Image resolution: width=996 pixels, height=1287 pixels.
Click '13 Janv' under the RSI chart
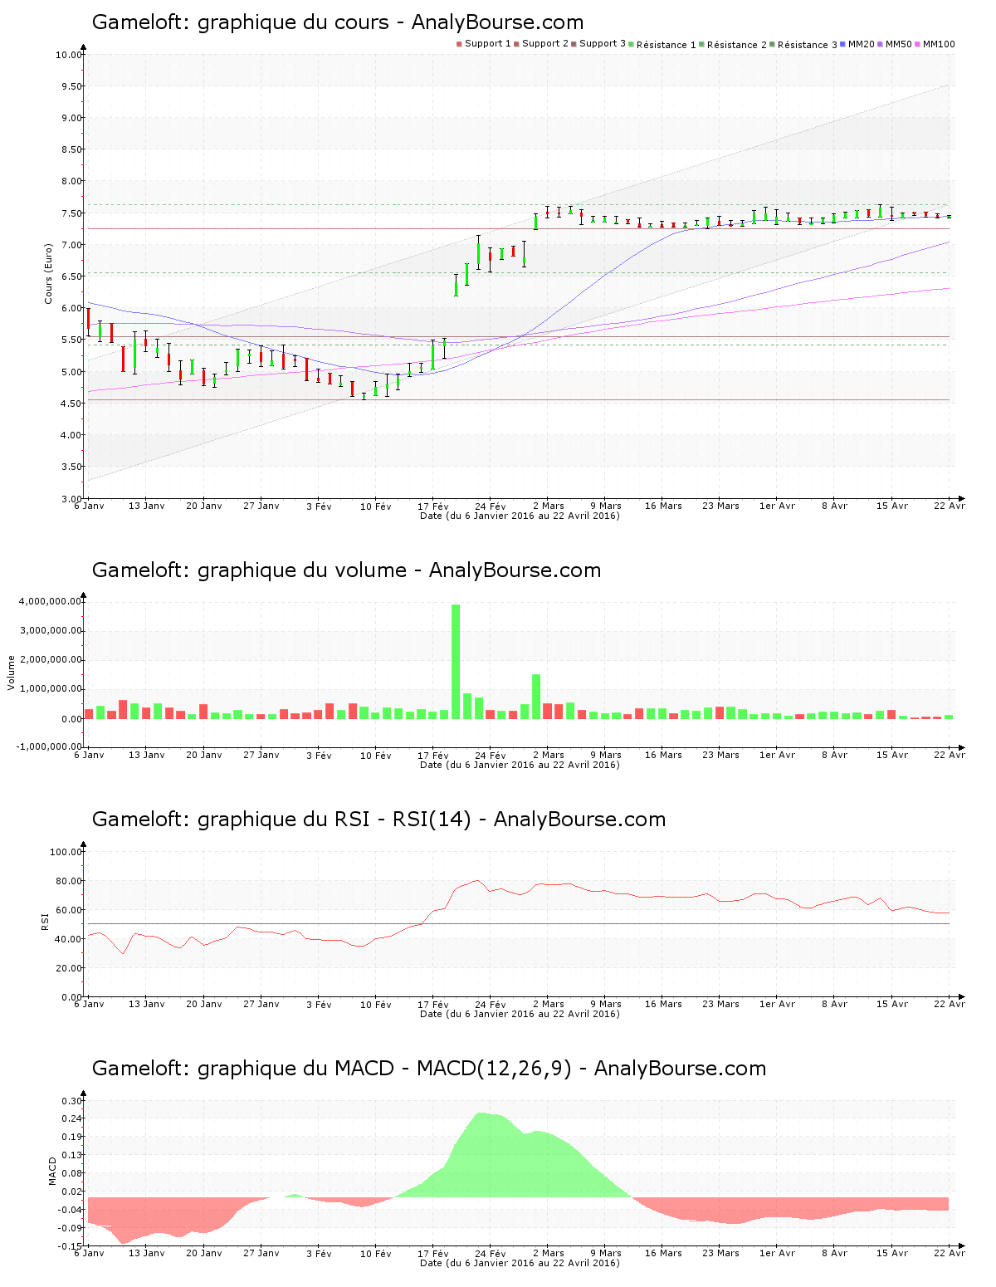147,1005
